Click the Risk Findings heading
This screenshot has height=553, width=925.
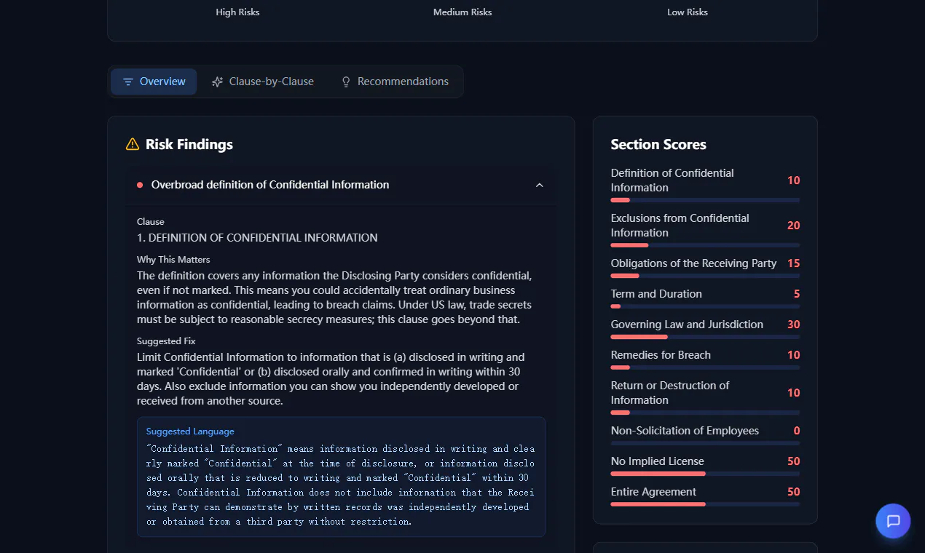click(189, 144)
